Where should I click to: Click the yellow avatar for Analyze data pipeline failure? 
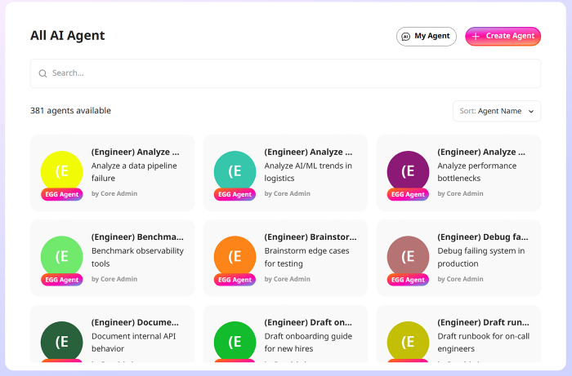(x=62, y=170)
